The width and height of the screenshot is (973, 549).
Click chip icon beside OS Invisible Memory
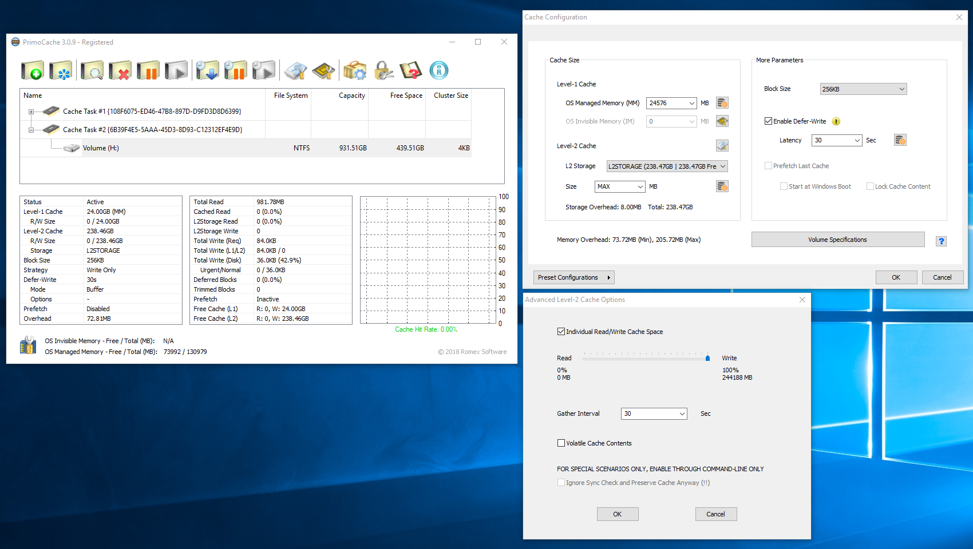[x=722, y=121]
